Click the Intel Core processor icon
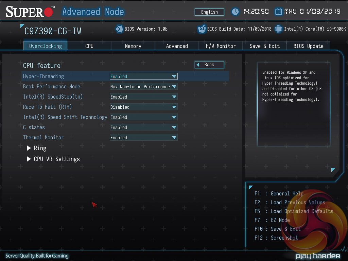This screenshot has width=348, height=261. [x=279, y=29]
